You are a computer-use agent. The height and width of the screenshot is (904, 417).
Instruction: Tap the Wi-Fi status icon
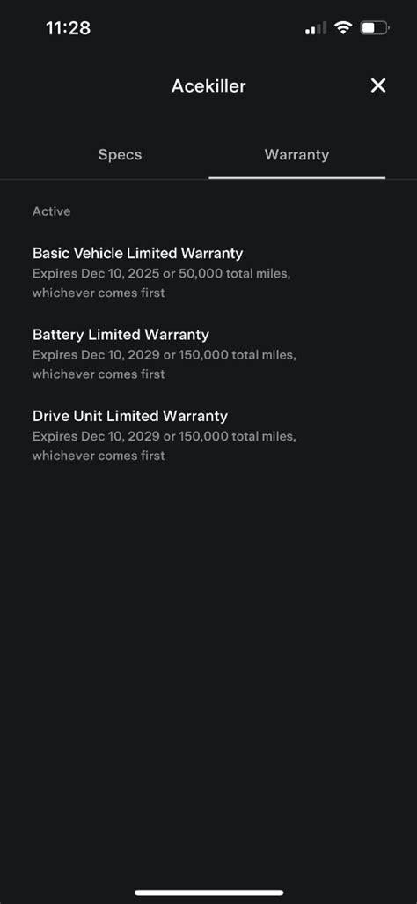click(344, 27)
